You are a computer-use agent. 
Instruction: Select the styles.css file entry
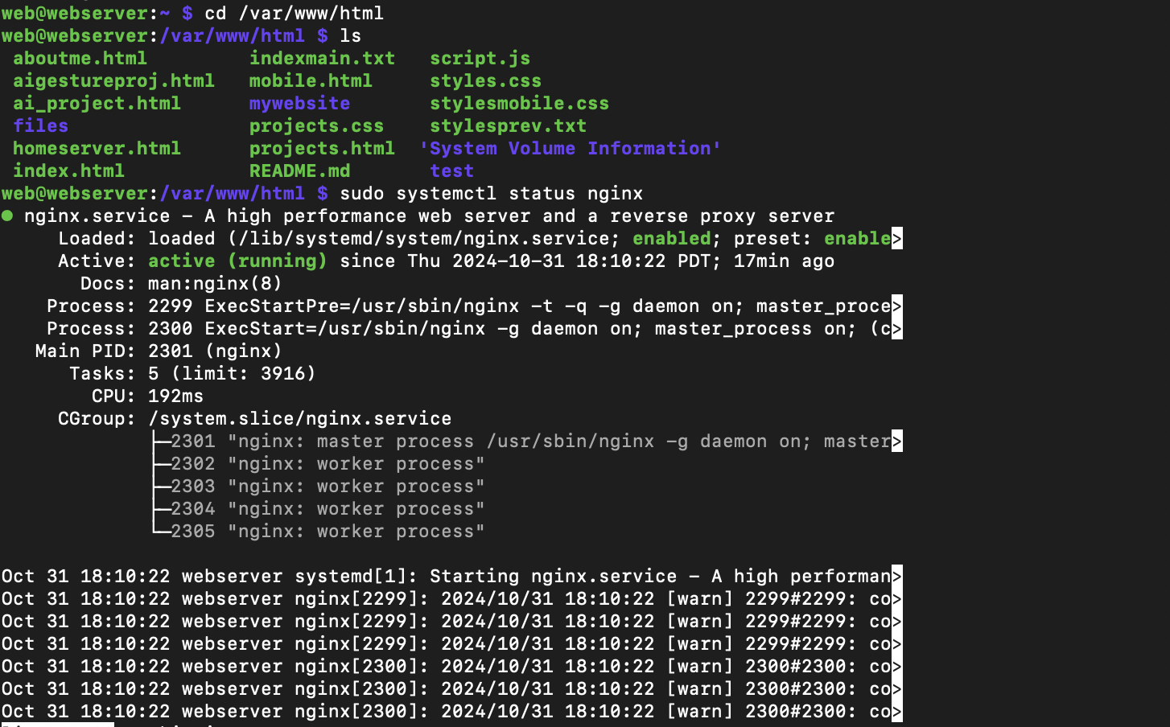point(484,80)
